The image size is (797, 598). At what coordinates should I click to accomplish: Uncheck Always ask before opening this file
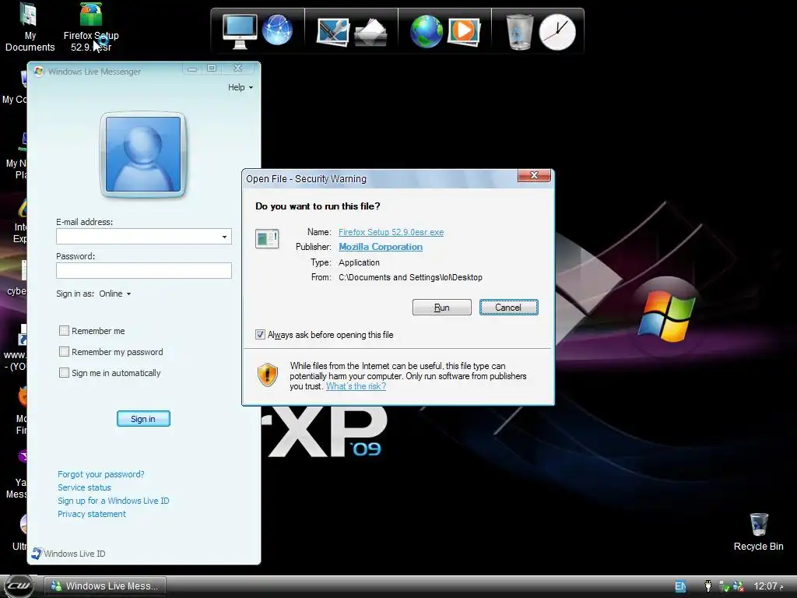[260, 335]
